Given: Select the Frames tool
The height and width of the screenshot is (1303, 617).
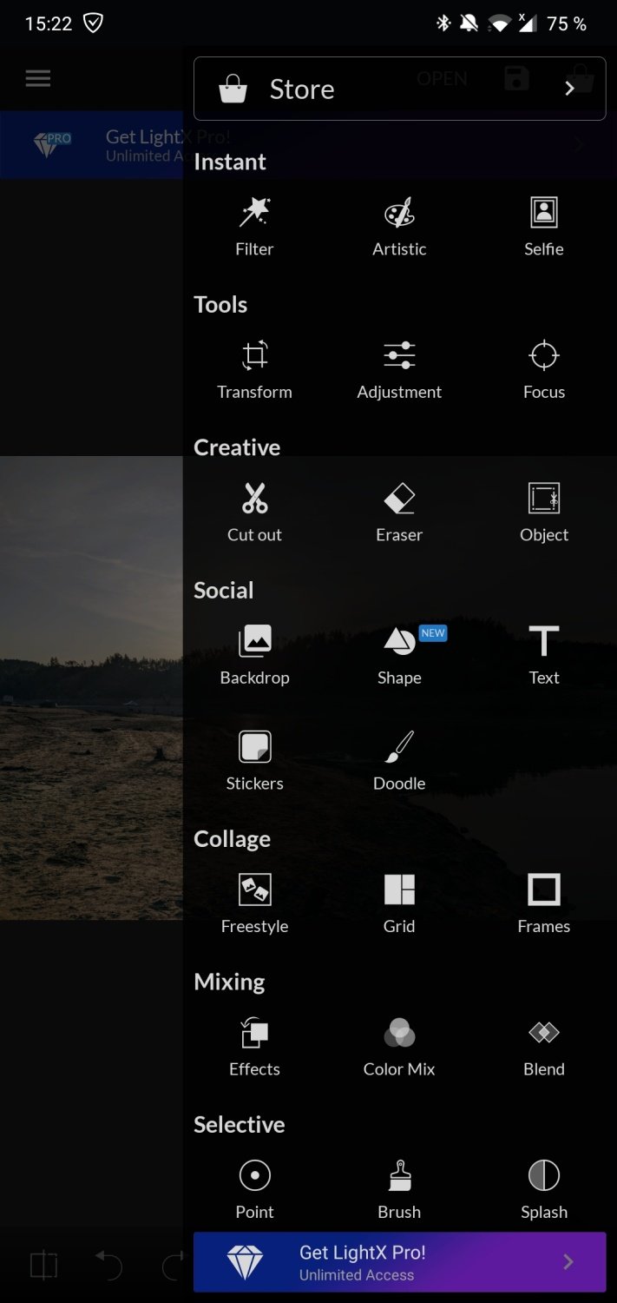Looking at the screenshot, I should [x=544, y=903].
